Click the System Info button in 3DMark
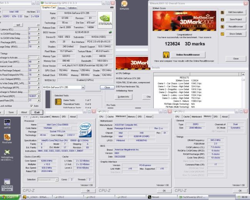This screenshot has width=250, height=200. click(123, 97)
